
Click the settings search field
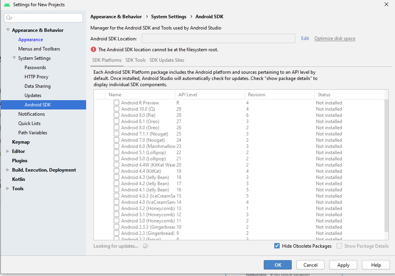(x=43, y=18)
